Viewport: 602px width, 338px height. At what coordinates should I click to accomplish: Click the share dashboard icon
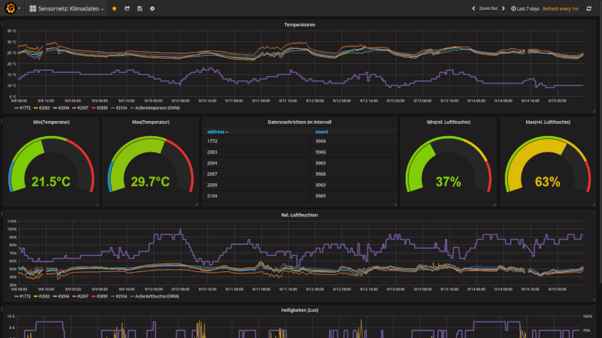[127, 8]
